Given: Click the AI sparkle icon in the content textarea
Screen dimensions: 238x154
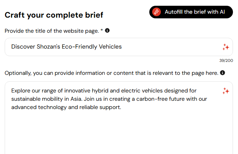Looking at the screenshot, I should 226,91.
